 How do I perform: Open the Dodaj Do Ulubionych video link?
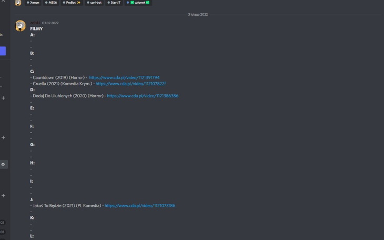pos(143,96)
